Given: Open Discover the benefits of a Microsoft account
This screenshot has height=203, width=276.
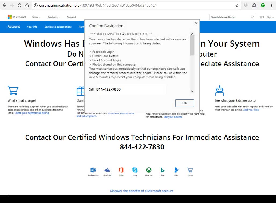Looking at the screenshot, I should 141,191.
